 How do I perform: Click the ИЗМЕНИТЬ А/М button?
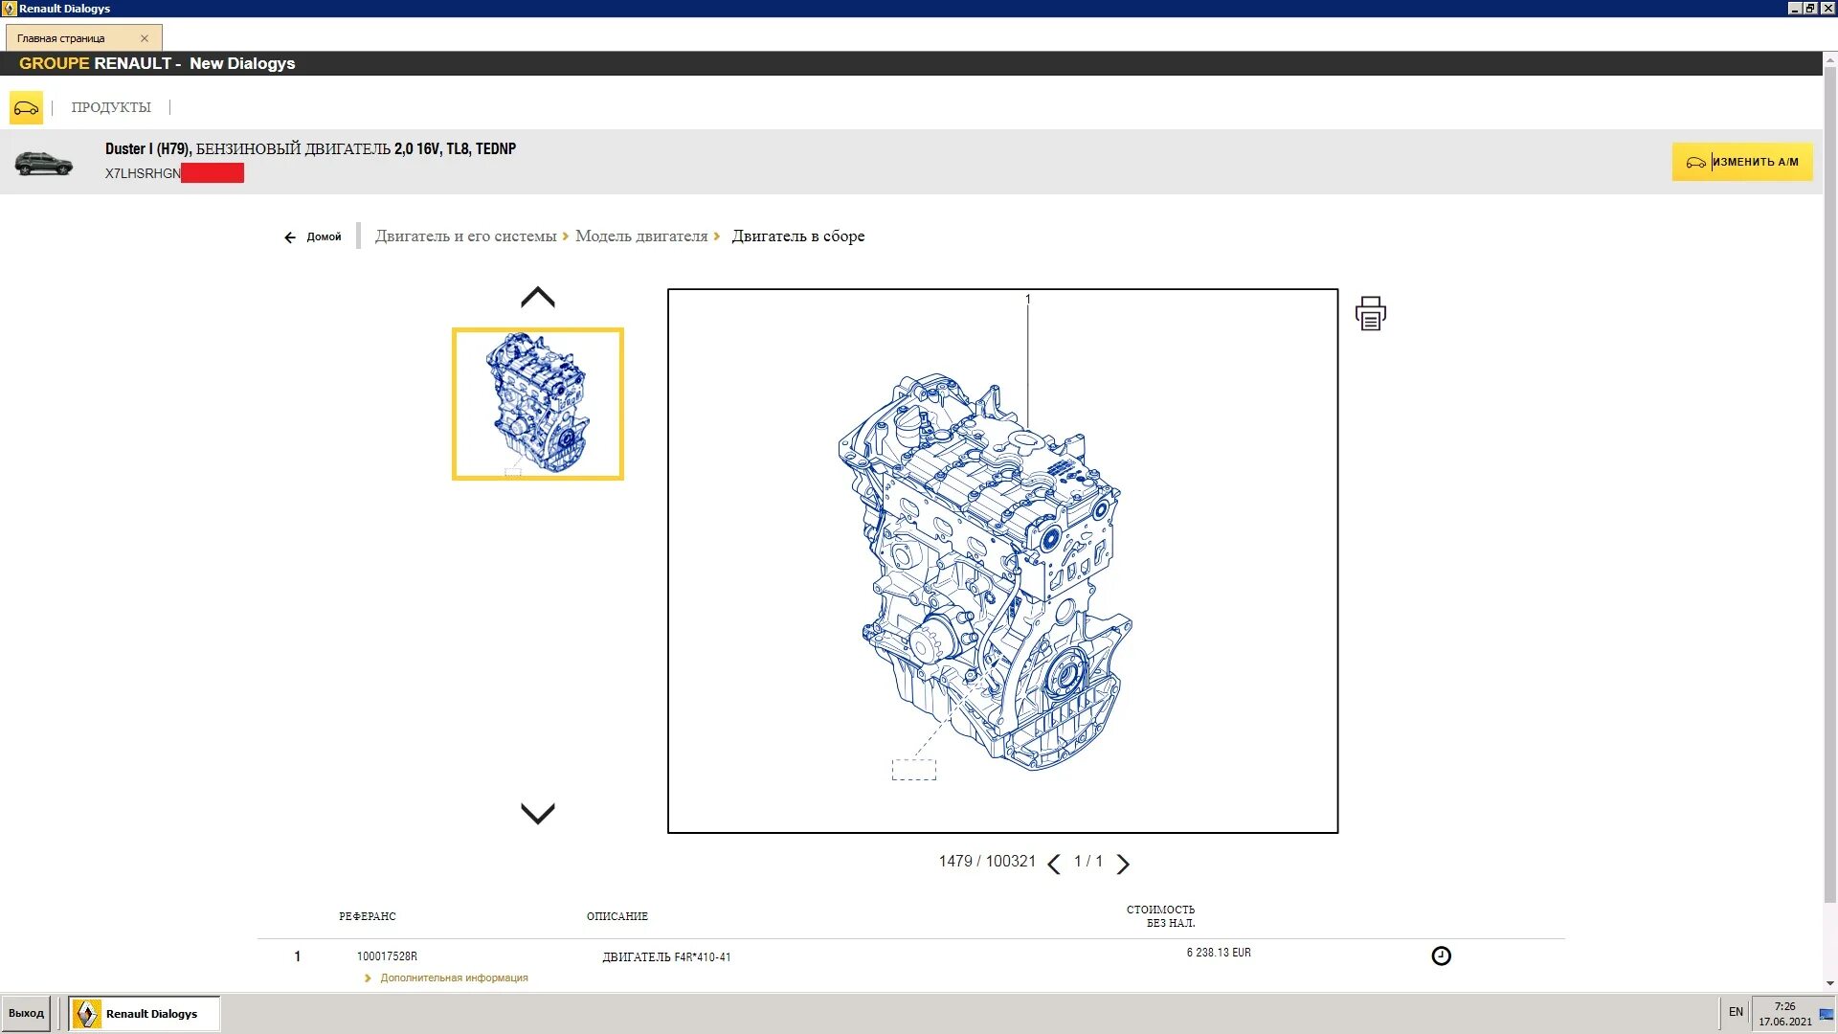click(x=1742, y=162)
